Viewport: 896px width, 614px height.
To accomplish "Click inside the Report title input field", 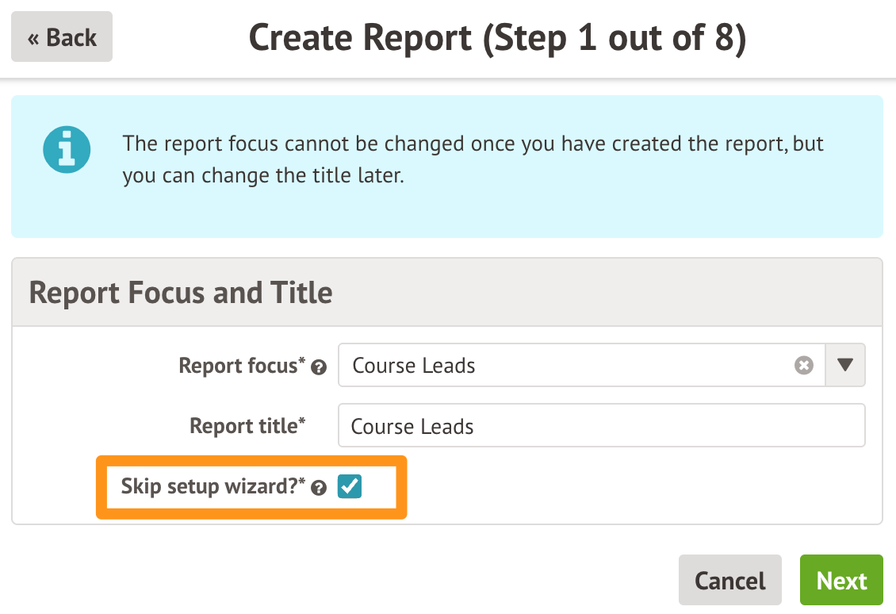I will click(601, 426).
